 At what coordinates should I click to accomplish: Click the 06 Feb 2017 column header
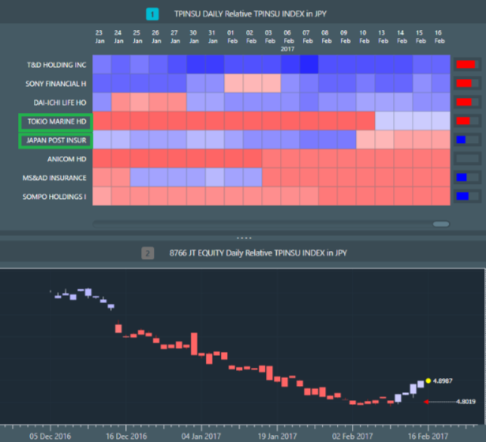(288, 41)
